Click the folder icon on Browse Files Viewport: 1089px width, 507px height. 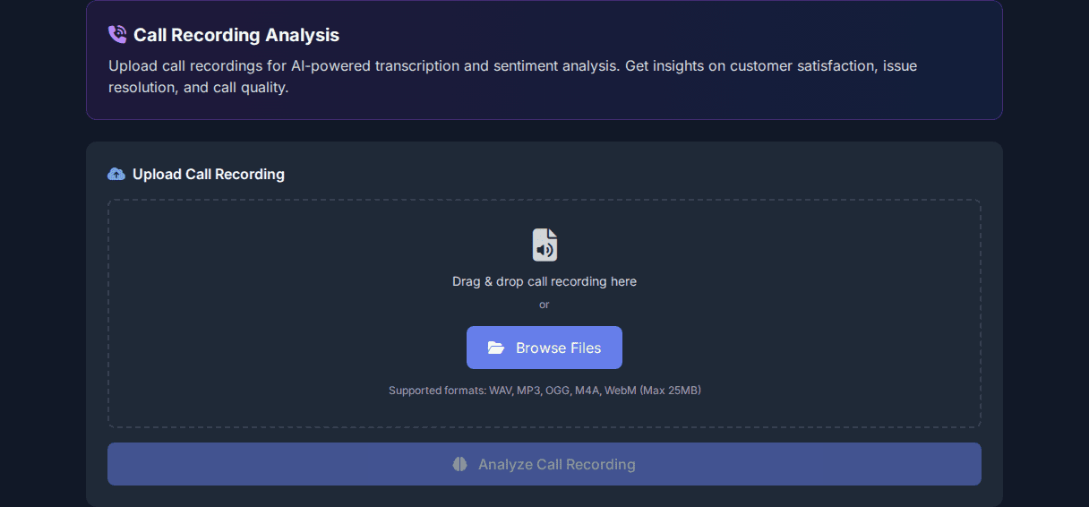[496, 348]
